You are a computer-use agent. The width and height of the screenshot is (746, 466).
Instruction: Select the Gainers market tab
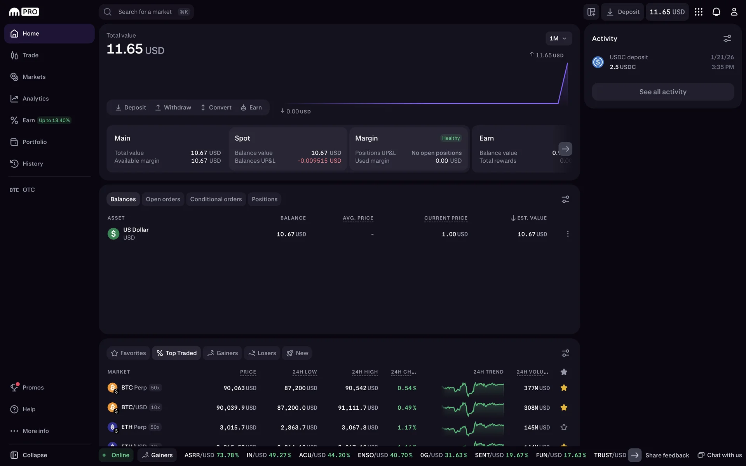(x=222, y=353)
